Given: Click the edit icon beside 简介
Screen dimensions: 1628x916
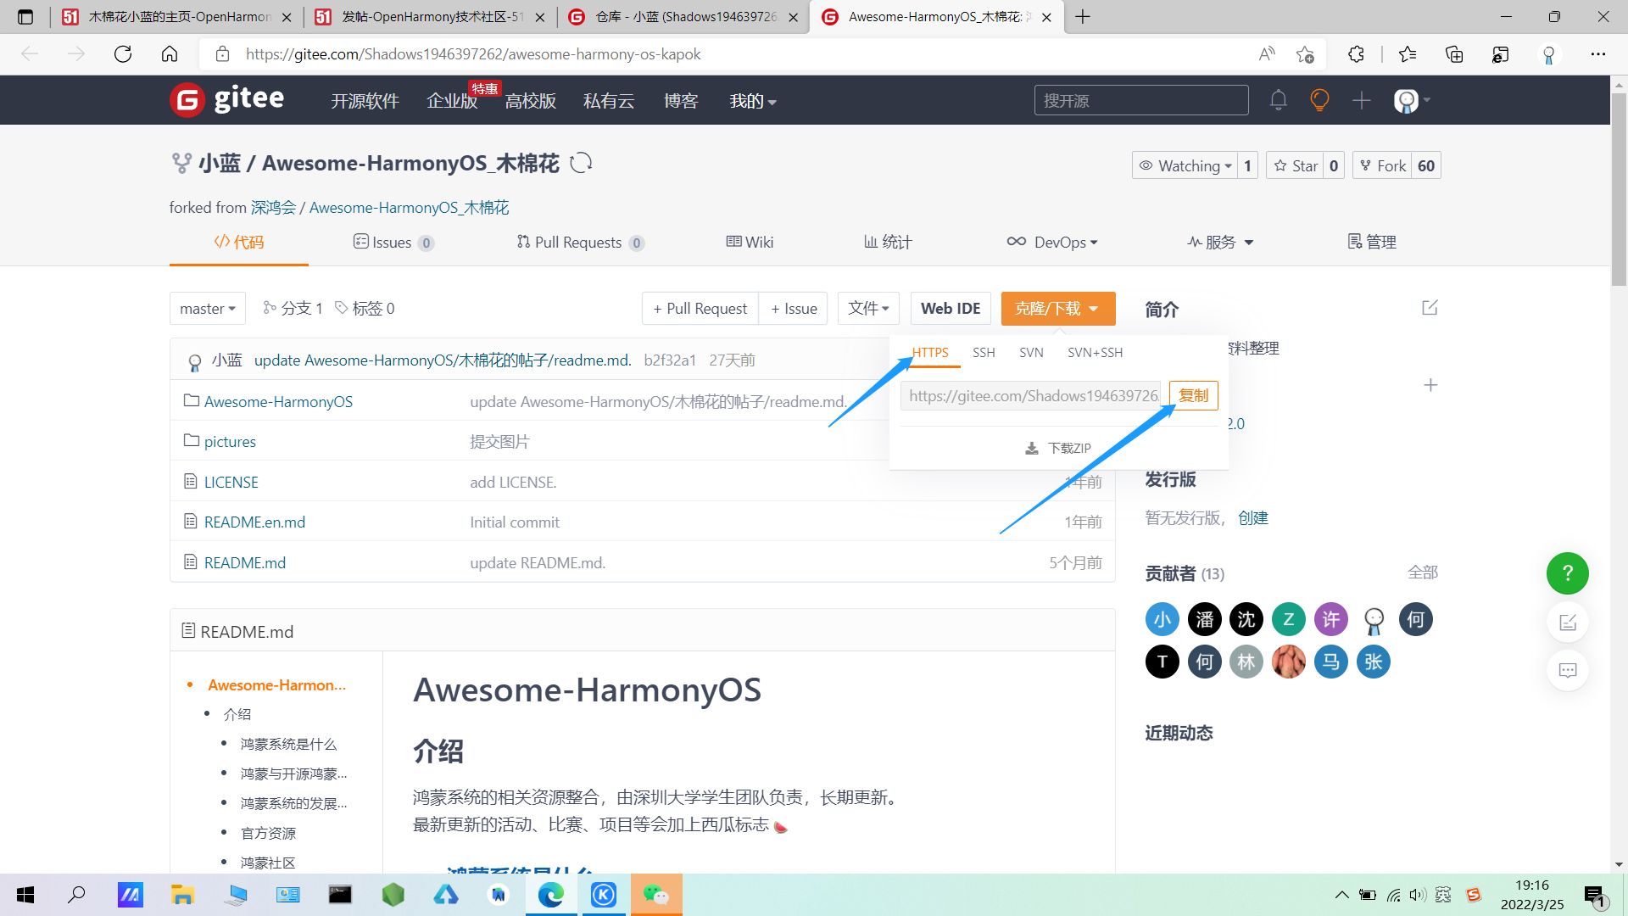Looking at the screenshot, I should tap(1430, 308).
